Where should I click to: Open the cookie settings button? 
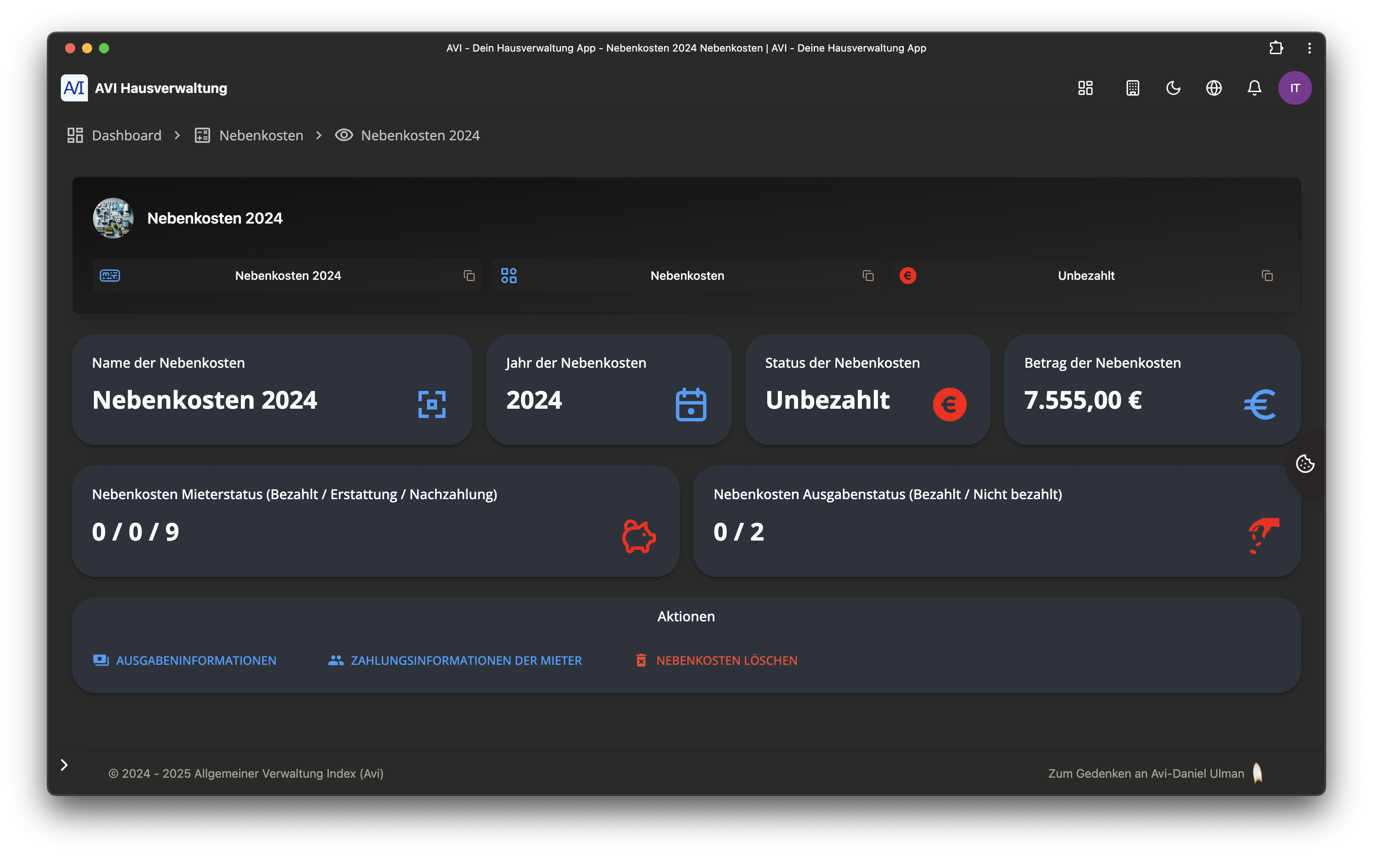coord(1305,464)
